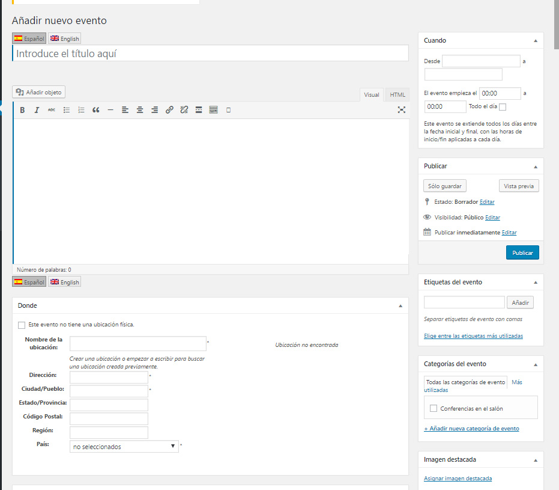The height and width of the screenshot is (490, 559).
Task: Center align the text
Action: pyautogui.click(x=140, y=110)
